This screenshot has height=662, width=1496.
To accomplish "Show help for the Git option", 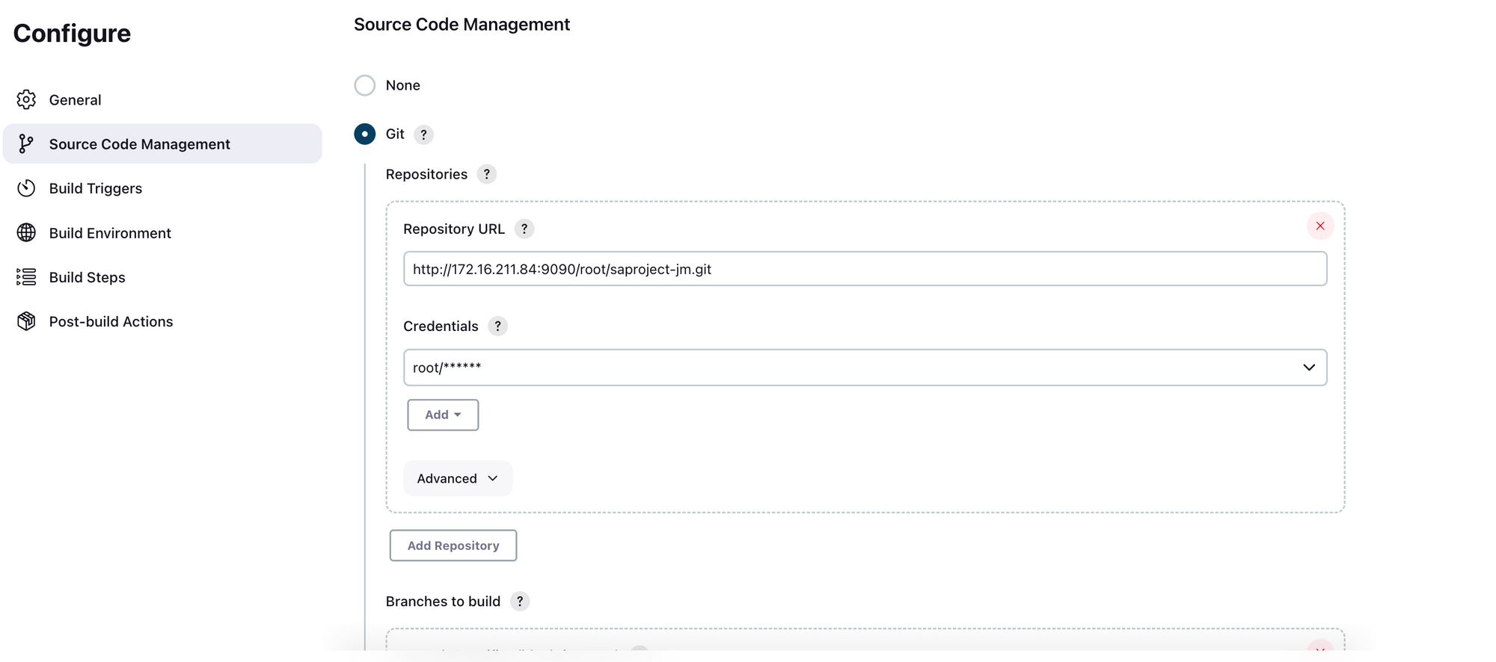I will click(x=423, y=134).
